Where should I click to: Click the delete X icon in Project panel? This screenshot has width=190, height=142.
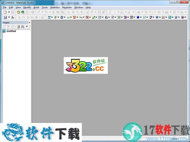click(x=8, y=26)
